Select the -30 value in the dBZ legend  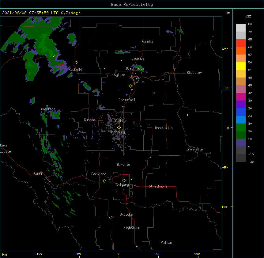pos(251,162)
